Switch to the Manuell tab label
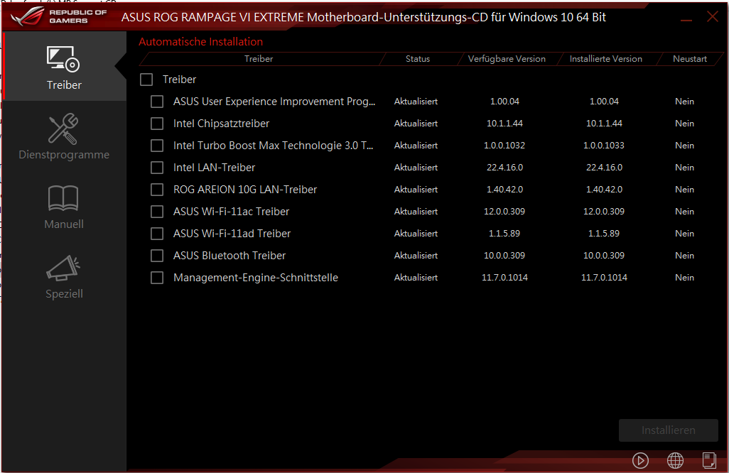Image resolution: width=729 pixels, height=473 pixels. pos(64,224)
